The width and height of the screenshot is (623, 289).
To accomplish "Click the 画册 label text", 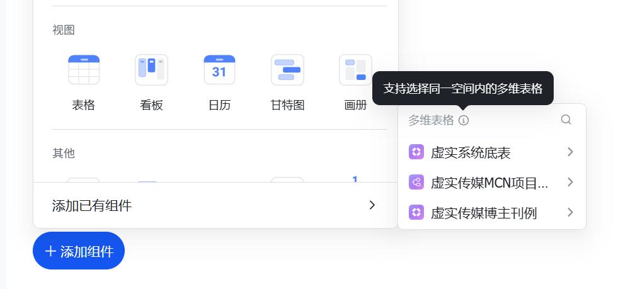I will pyautogui.click(x=356, y=105).
